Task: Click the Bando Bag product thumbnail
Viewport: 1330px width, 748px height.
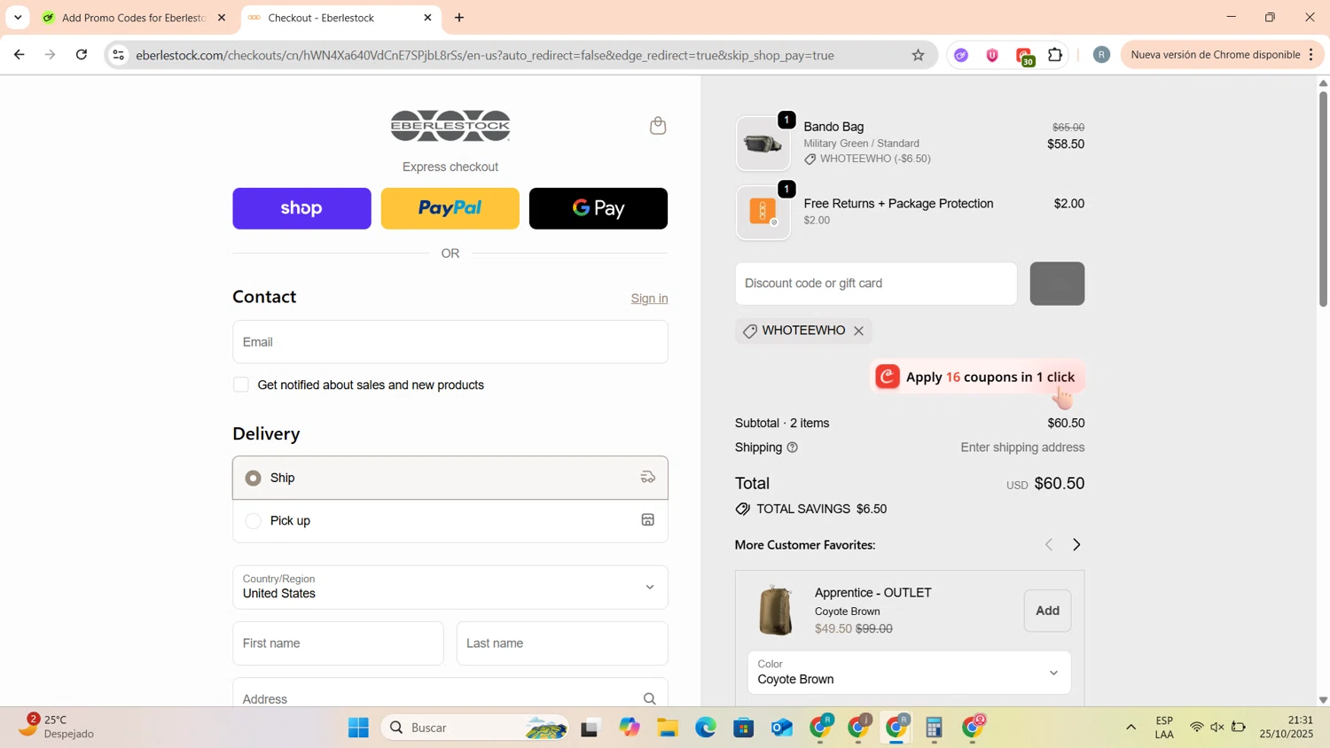Action: [x=763, y=144]
